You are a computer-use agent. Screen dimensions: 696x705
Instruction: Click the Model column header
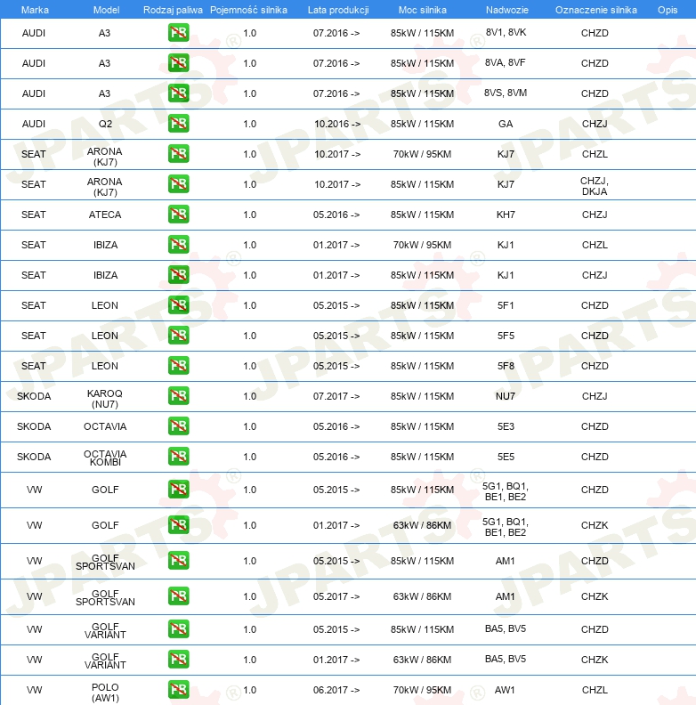106,10
